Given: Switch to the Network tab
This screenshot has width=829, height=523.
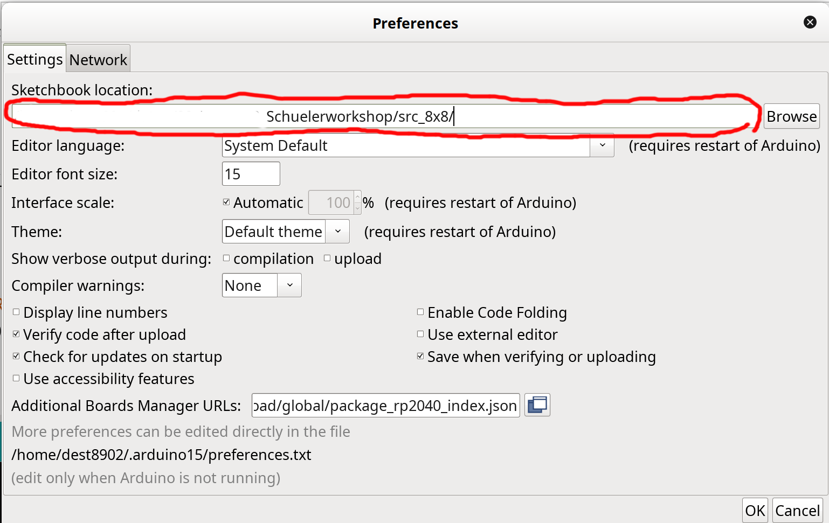Looking at the screenshot, I should (98, 59).
